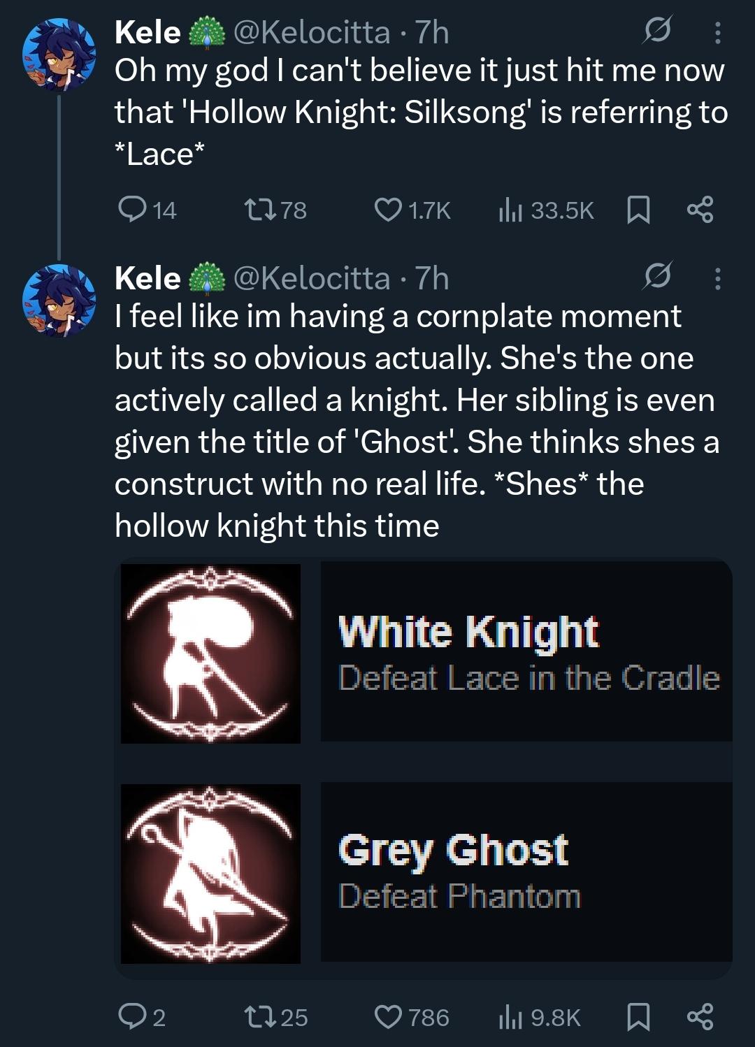The width and height of the screenshot is (755, 1047).
Task: Open Grok icon on first tweet
Action: [657, 31]
